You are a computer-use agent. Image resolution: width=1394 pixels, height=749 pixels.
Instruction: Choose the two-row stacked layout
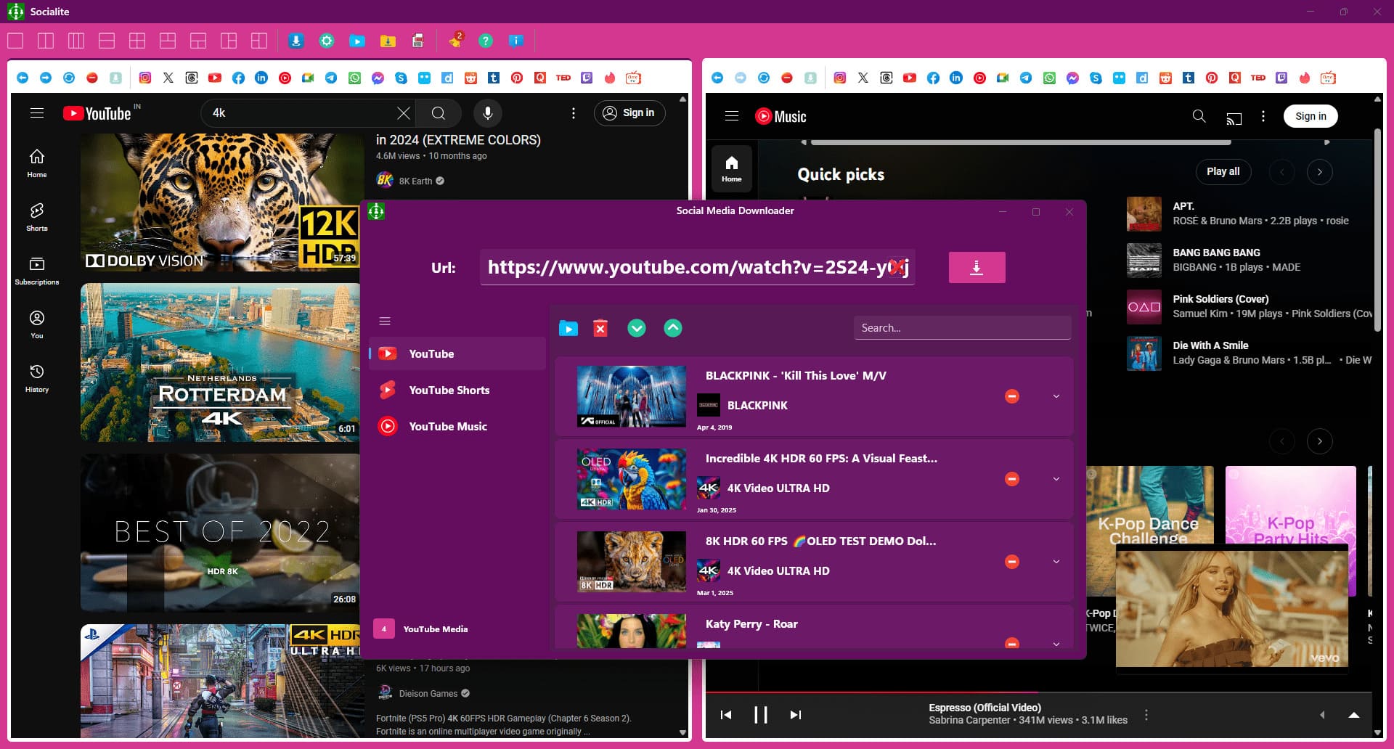pyautogui.click(x=107, y=41)
